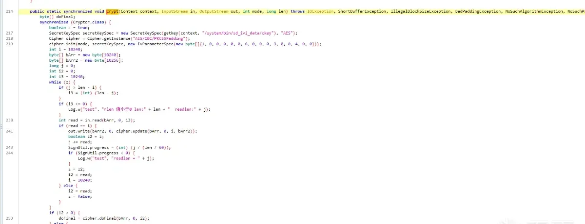Click the 'if (j > len - i) {' condition
585x224 pixels.
(80, 87)
